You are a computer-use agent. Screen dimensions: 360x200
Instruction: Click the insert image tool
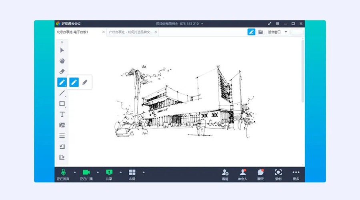(62, 125)
